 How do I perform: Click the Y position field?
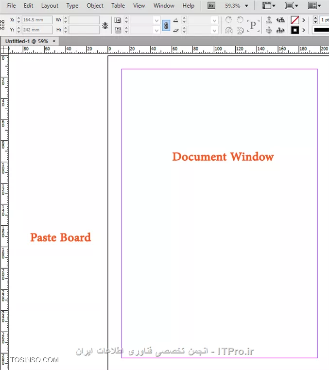pyautogui.click(x=37, y=30)
